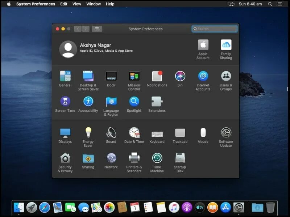The height and width of the screenshot is (217, 290).
Task: Open Photos from the Dock
Action: pos(109,207)
